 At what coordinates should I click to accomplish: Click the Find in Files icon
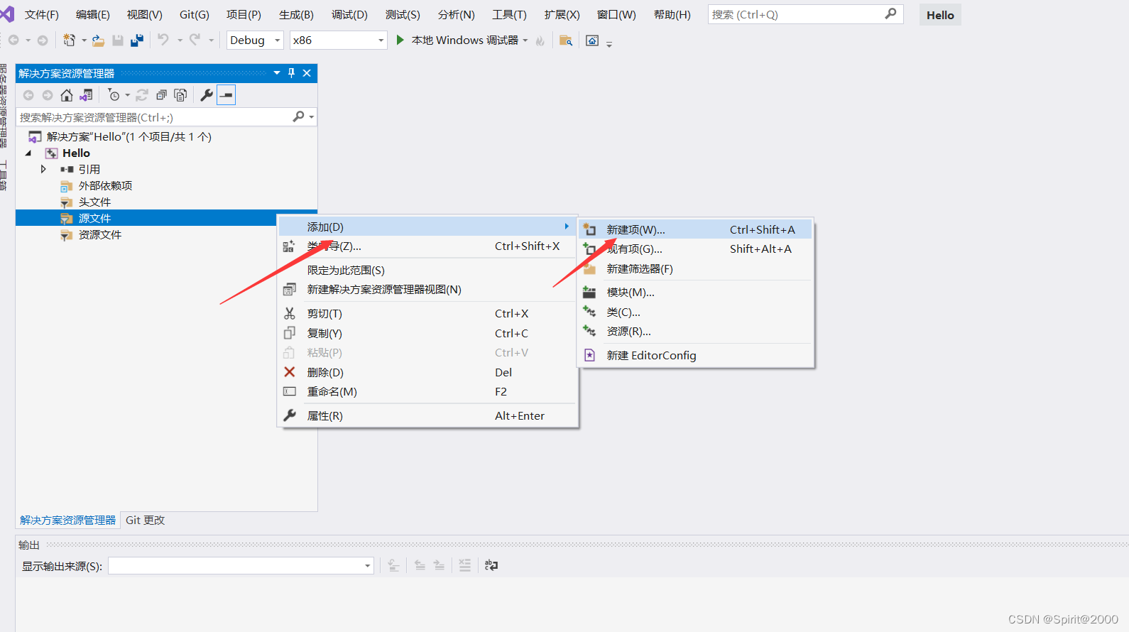point(566,40)
